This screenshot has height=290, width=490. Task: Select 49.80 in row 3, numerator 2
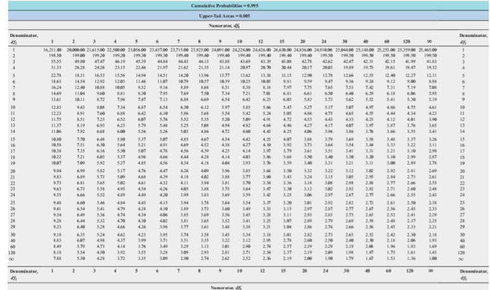[x=81, y=62]
